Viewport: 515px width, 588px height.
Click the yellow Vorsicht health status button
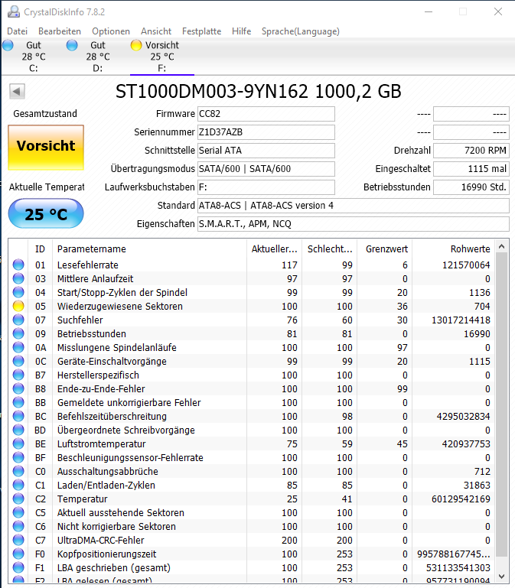click(46, 148)
